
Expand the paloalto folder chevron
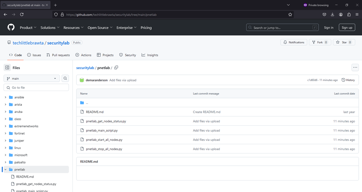coord(6,162)
